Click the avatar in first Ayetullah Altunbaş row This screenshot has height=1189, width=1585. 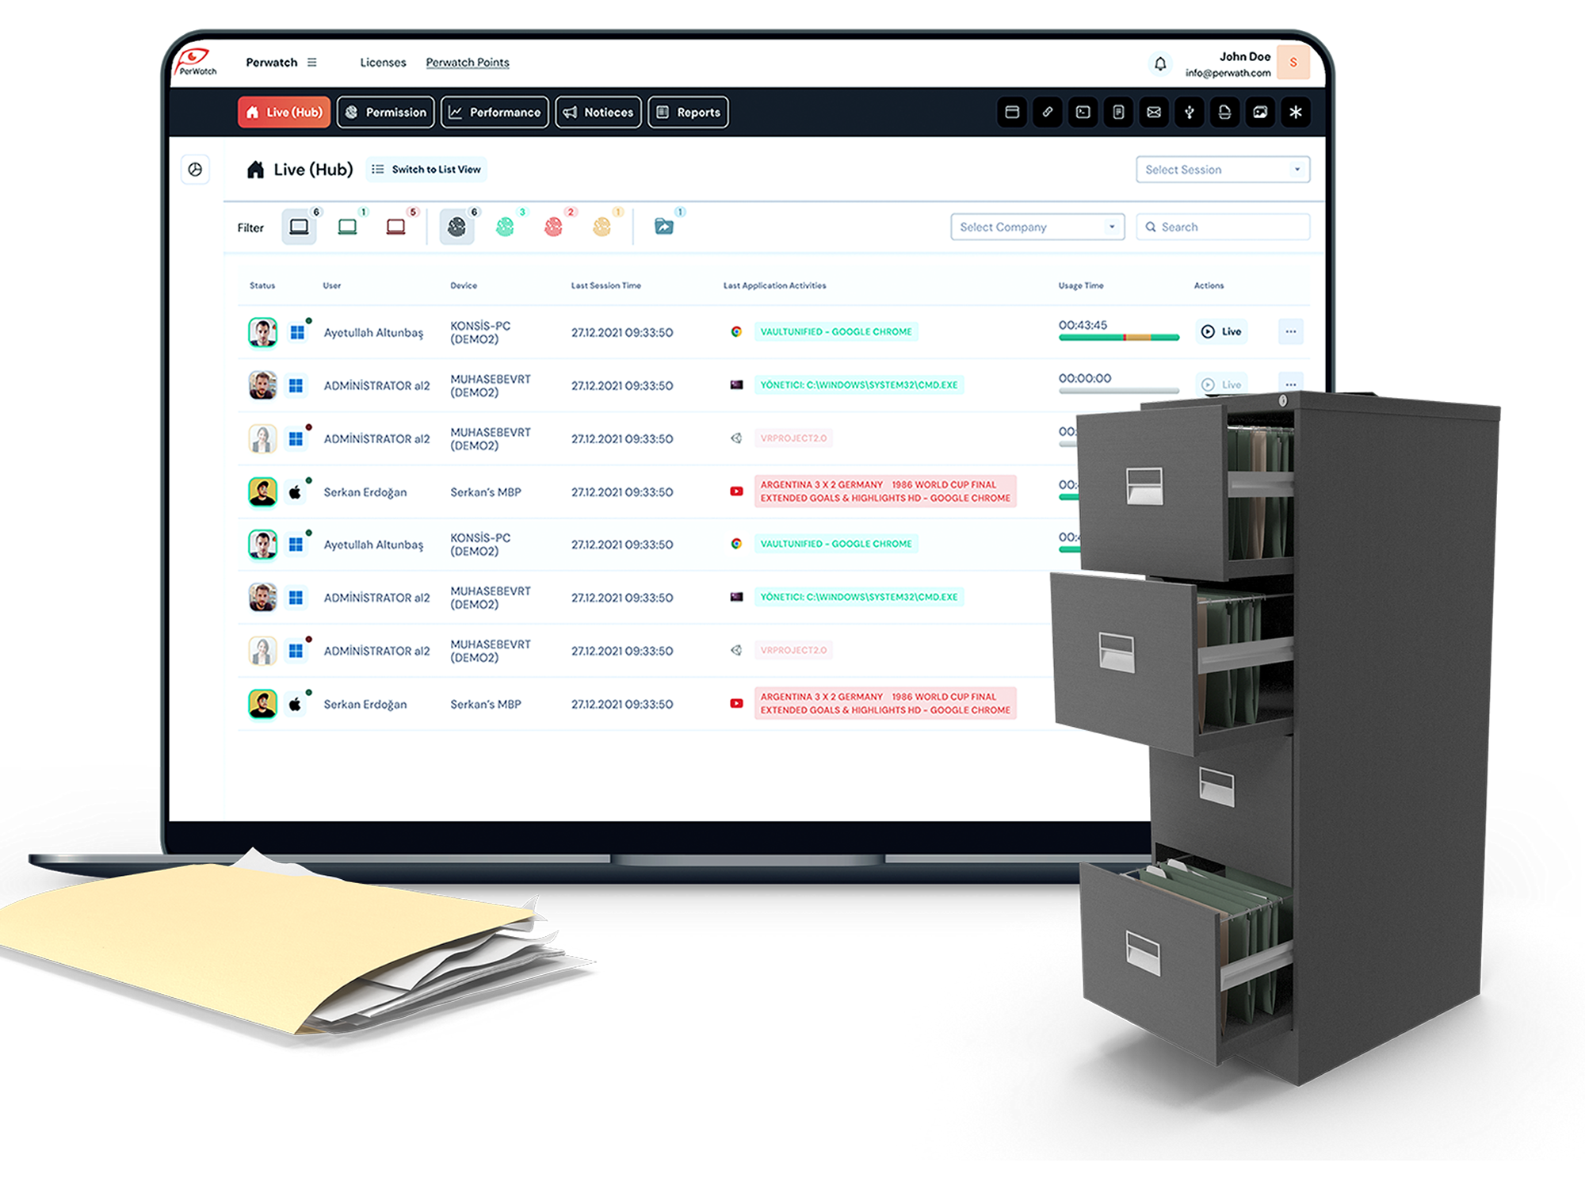point(262,332)
